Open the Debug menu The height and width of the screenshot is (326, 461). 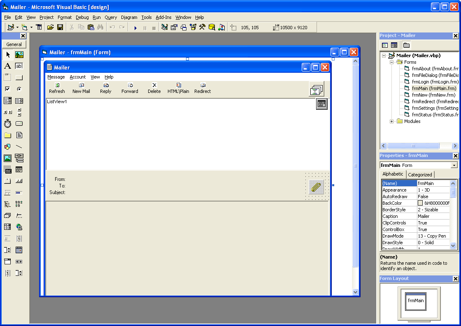(82, 17)
